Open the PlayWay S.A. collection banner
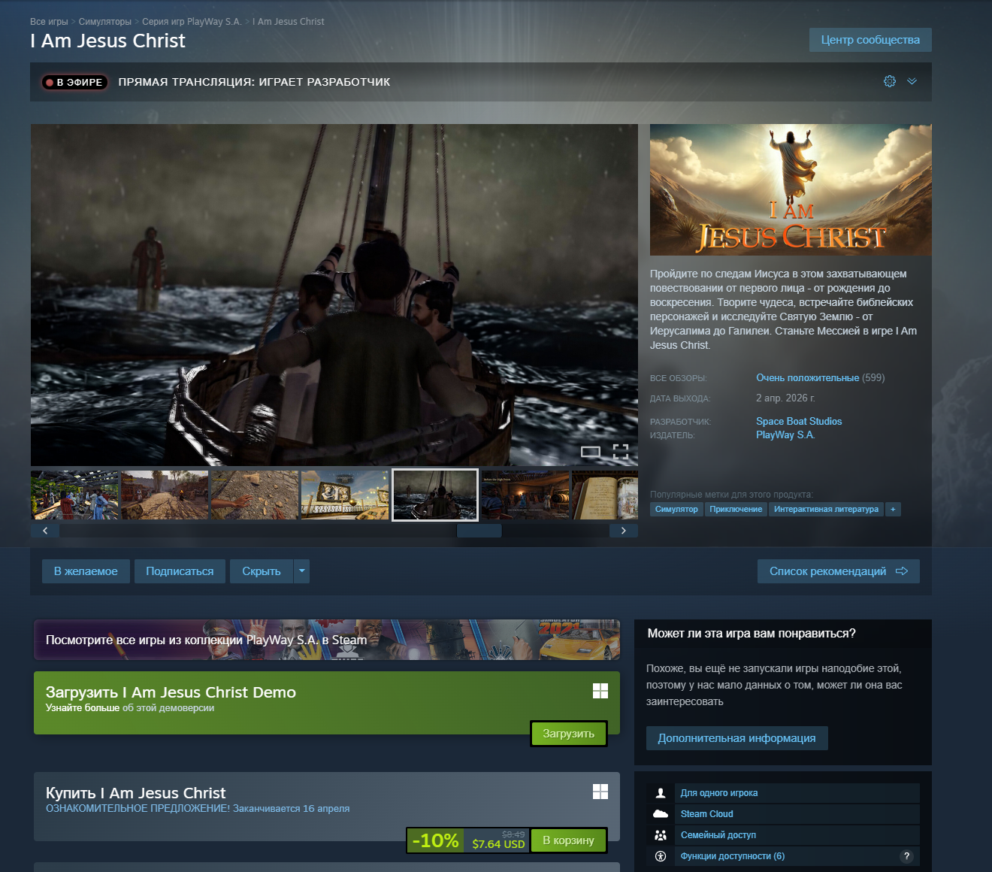This screenshot has width=992, height=872. [x=327, y=640]
